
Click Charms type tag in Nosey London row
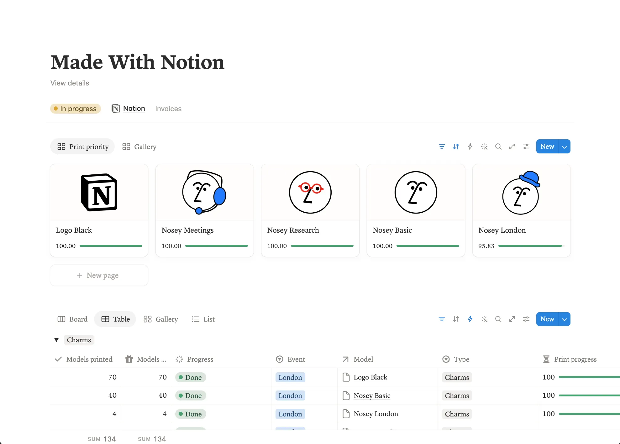[457, 414]
